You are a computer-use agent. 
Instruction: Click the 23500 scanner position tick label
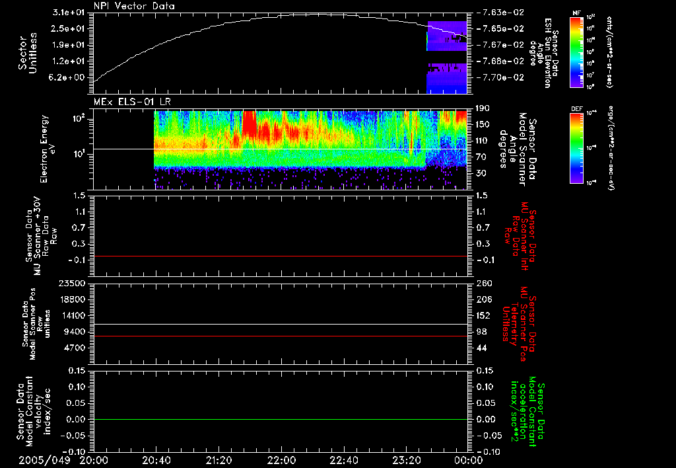pyautogui.click(x=71, y=284)
